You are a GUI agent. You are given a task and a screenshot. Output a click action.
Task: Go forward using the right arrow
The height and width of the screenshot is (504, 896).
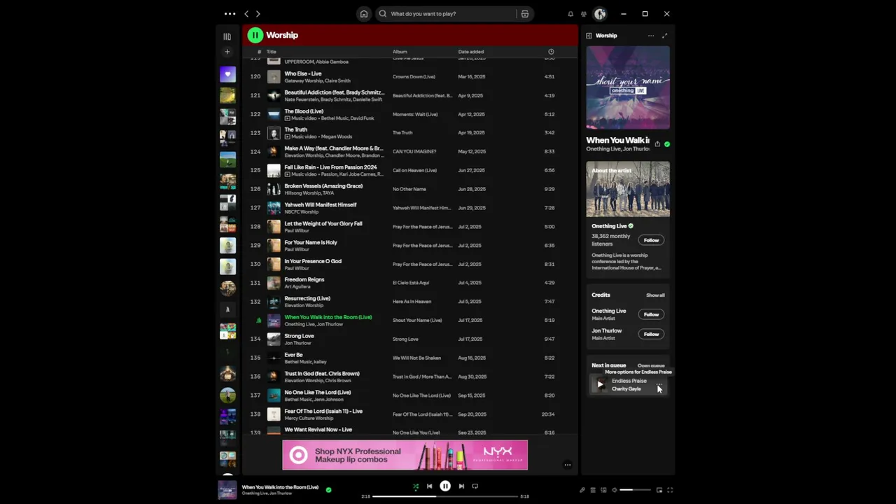[258, 13]
